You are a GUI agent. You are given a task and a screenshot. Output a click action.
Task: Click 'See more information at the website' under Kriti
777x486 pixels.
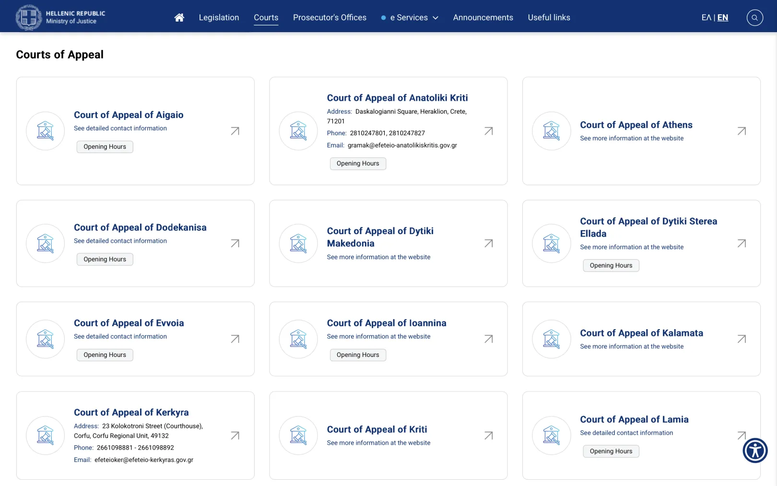pos(378,443)
